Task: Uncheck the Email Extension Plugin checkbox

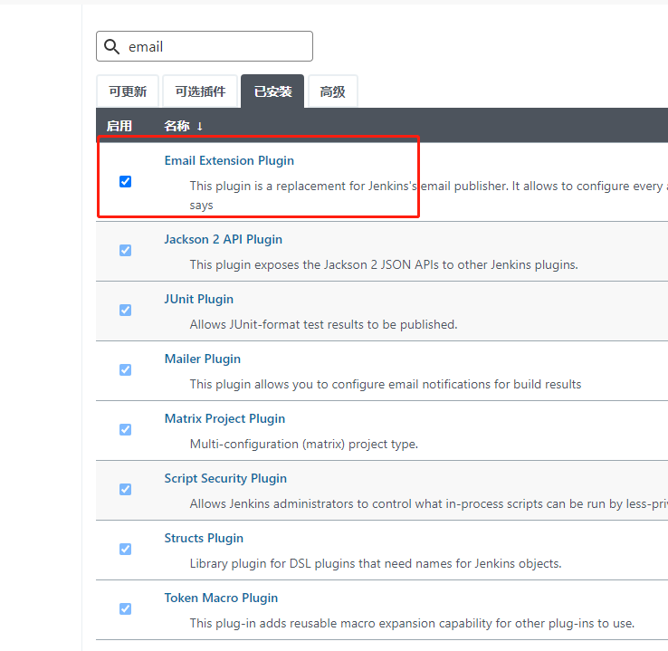Action: pos(125,181)
